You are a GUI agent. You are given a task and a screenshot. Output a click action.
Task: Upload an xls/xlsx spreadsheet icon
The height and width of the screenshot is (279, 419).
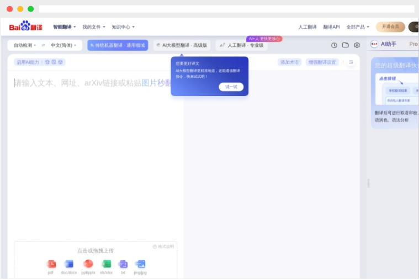[x=106, y=264]
